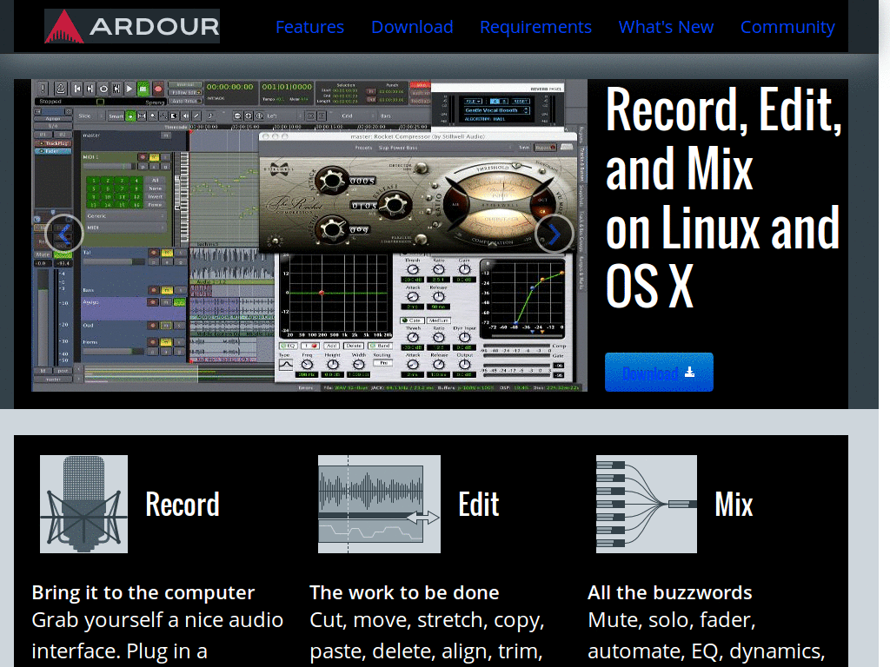
Task: Visit the Community page
Action: coord(787,27)
